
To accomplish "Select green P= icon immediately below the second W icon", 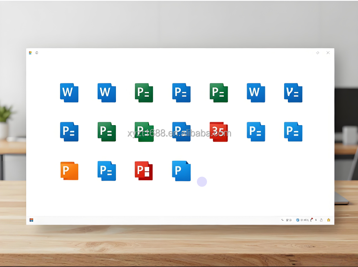I will pyautogui.click(x=107, y=132).
